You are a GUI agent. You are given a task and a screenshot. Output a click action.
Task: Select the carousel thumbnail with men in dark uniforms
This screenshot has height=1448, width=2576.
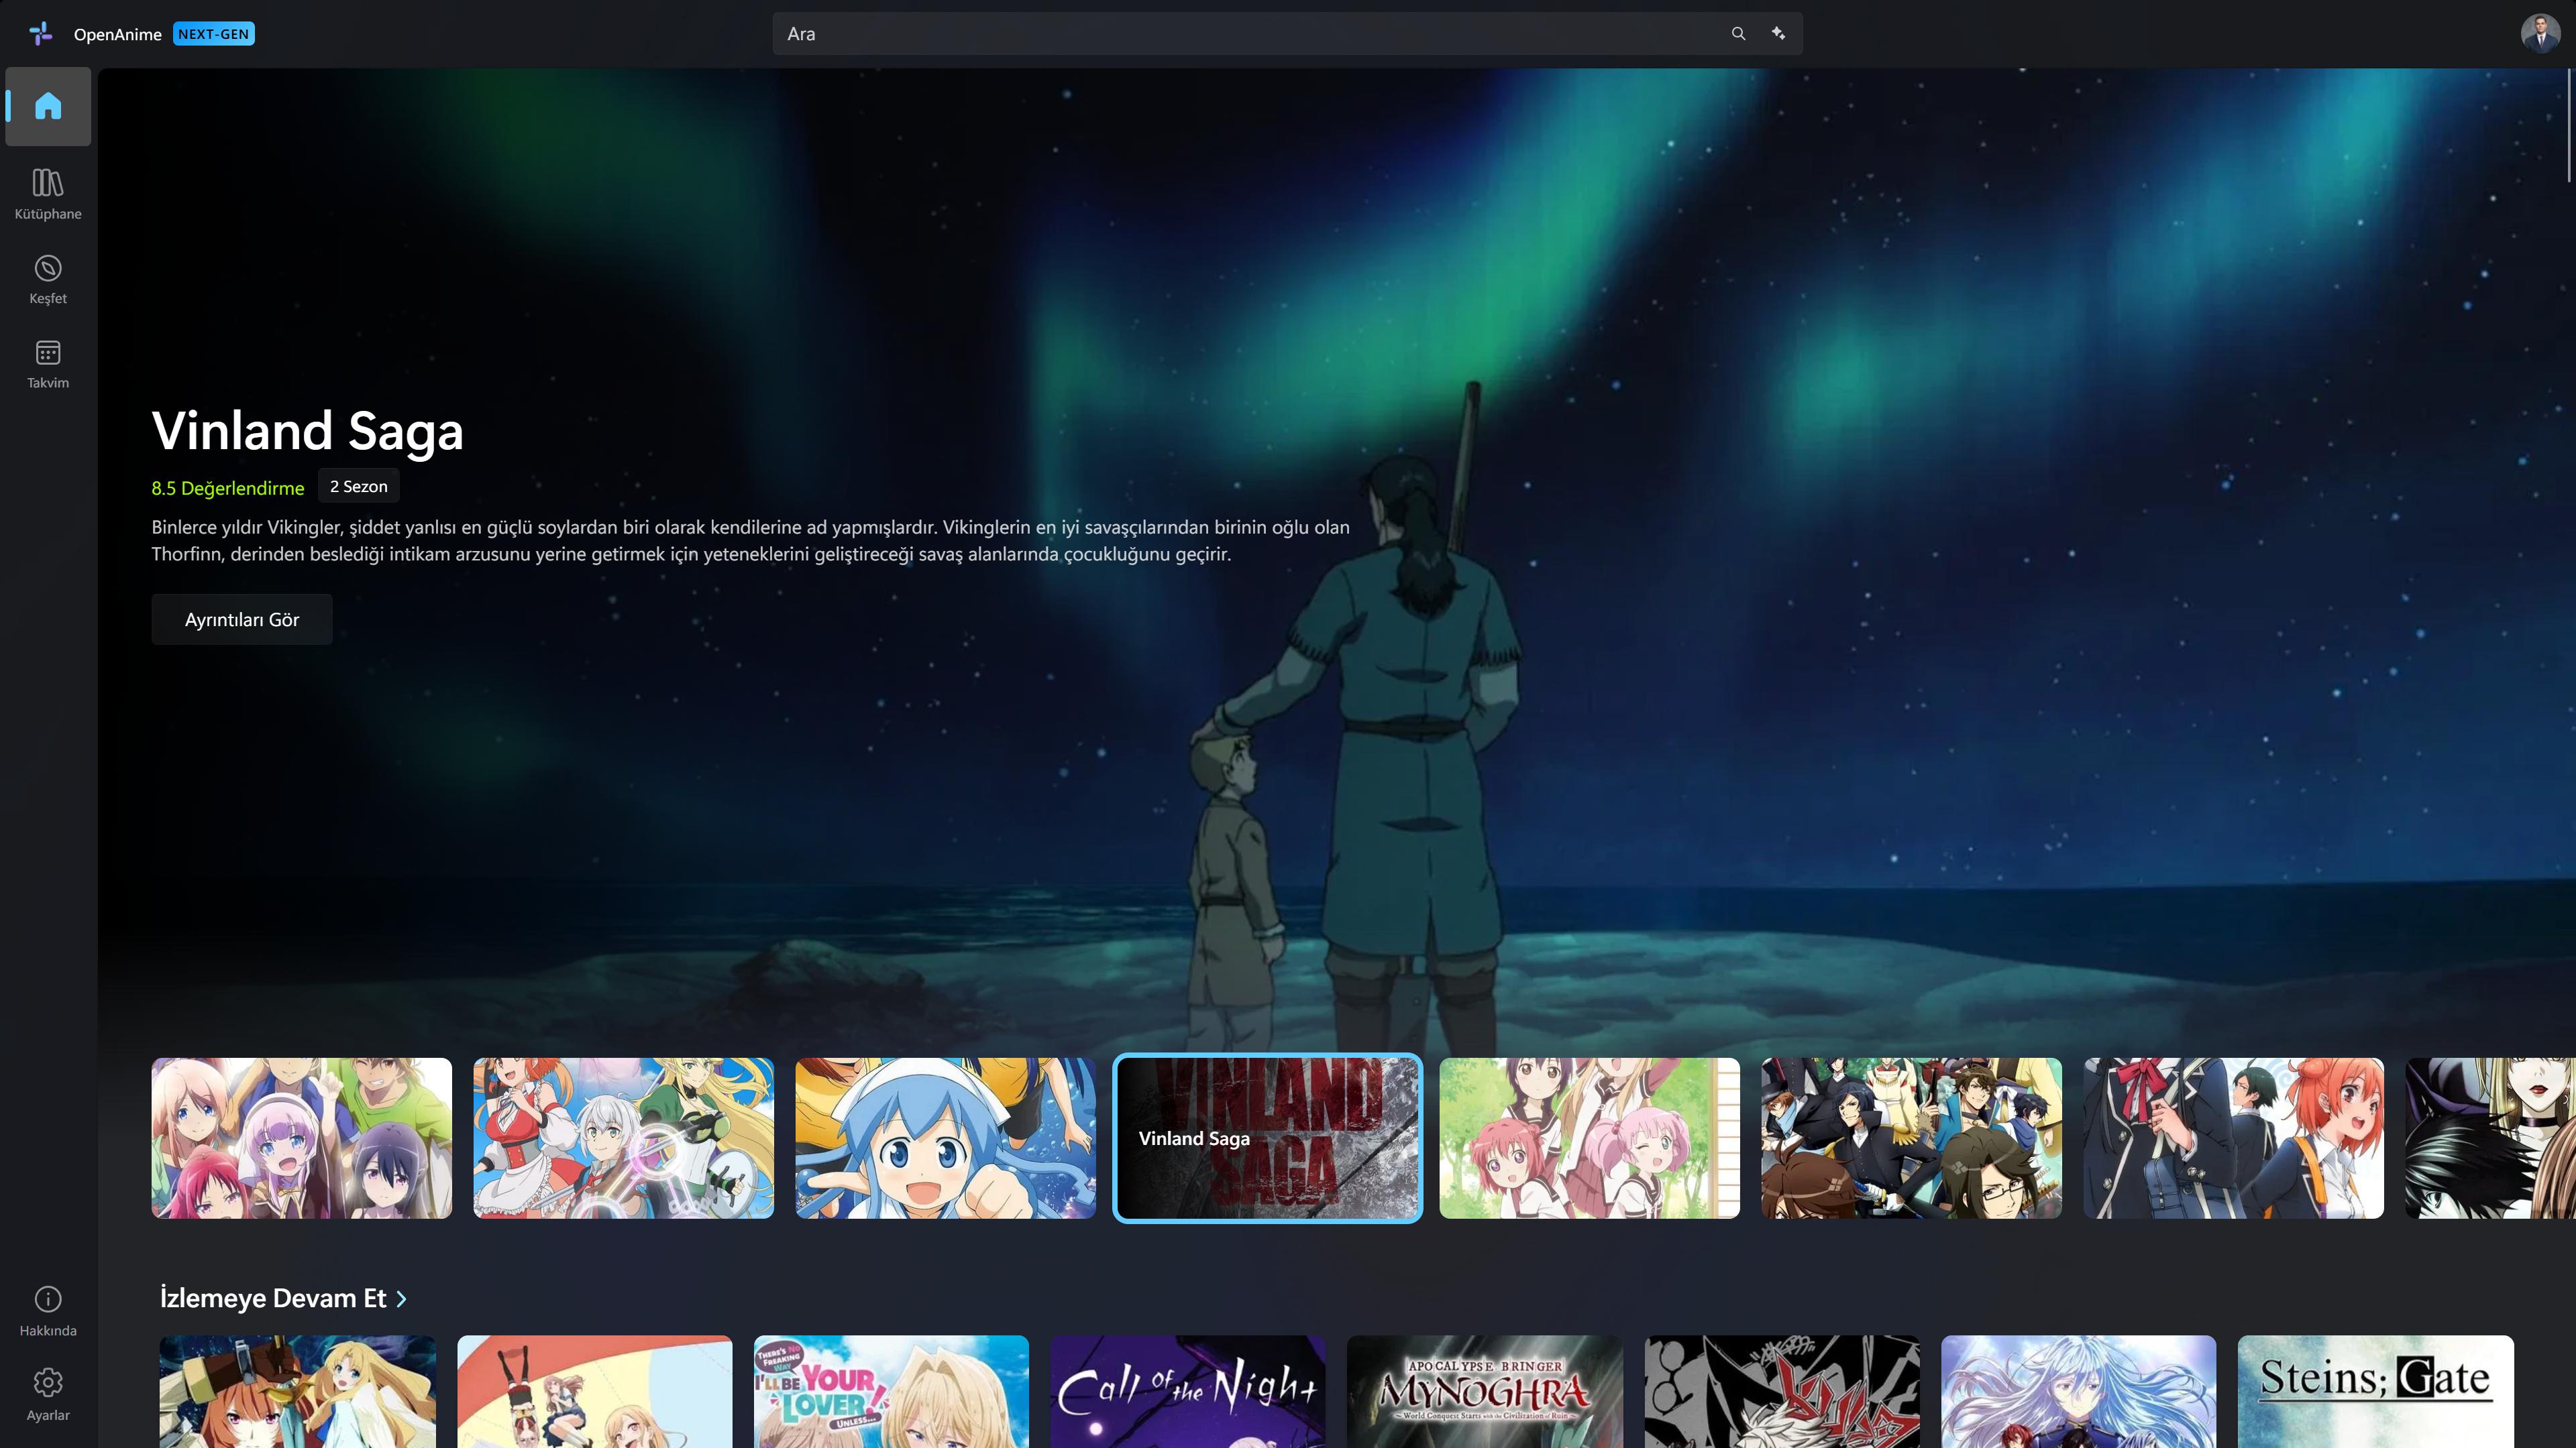pyautogui.click(x=1911, y=1138)
